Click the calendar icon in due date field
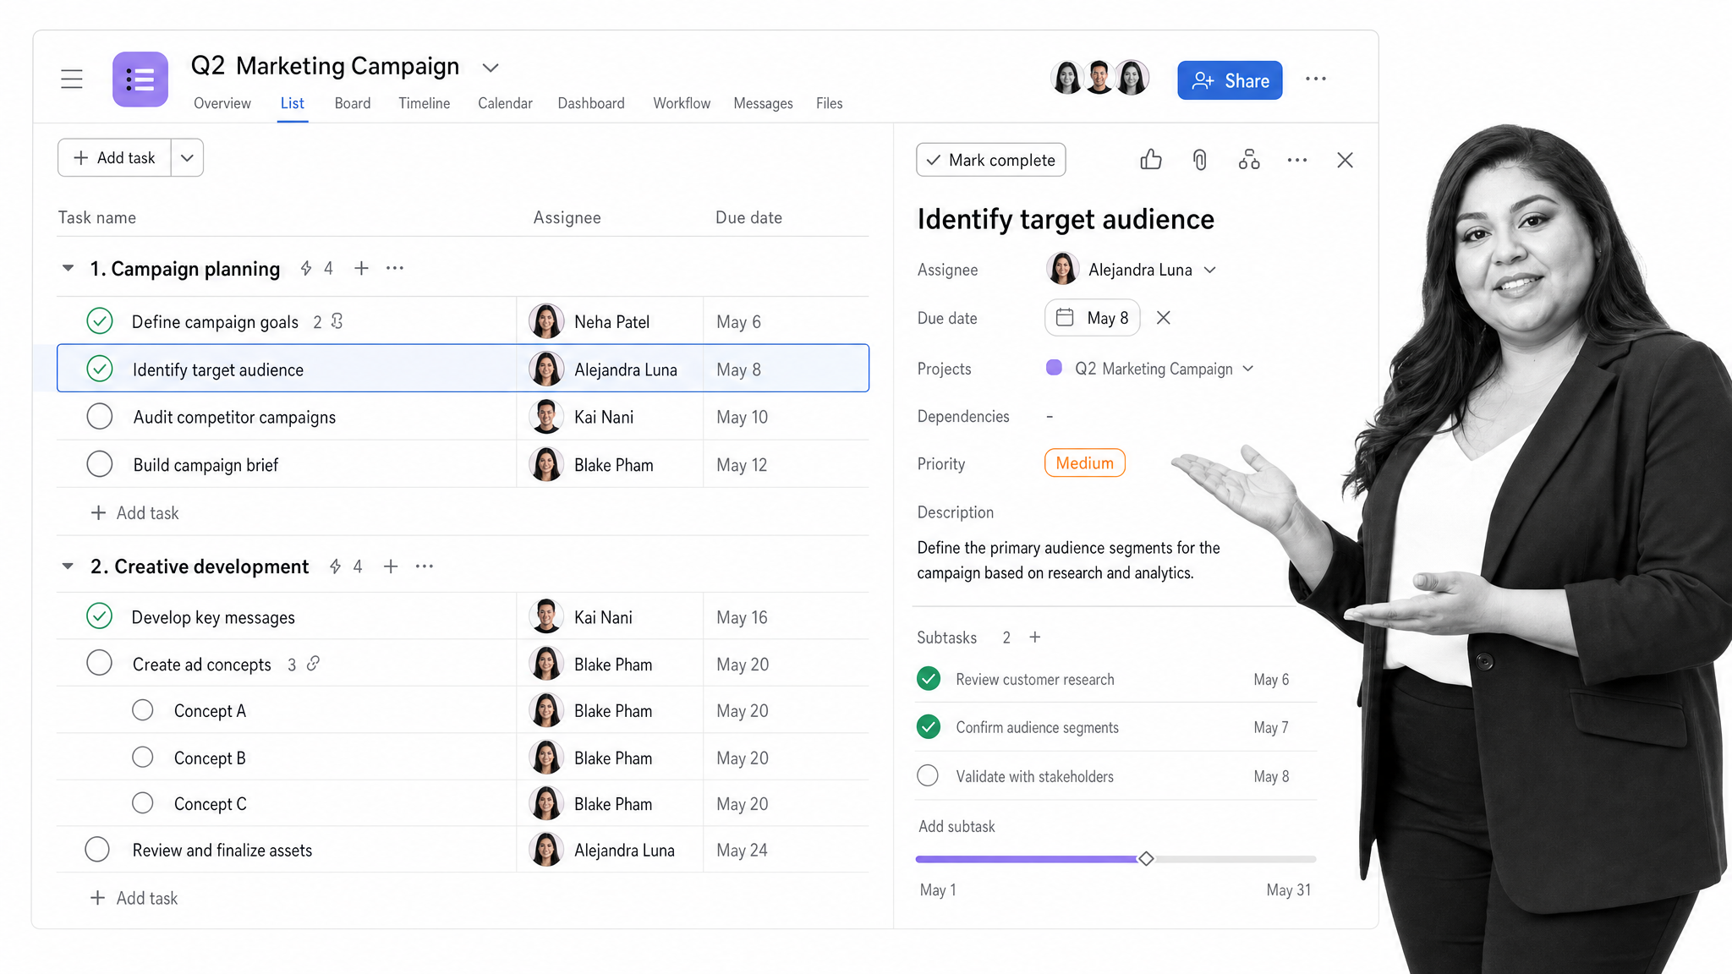Image resolution: width=1732 pixels, height=974 pixels. [1065, 318]
